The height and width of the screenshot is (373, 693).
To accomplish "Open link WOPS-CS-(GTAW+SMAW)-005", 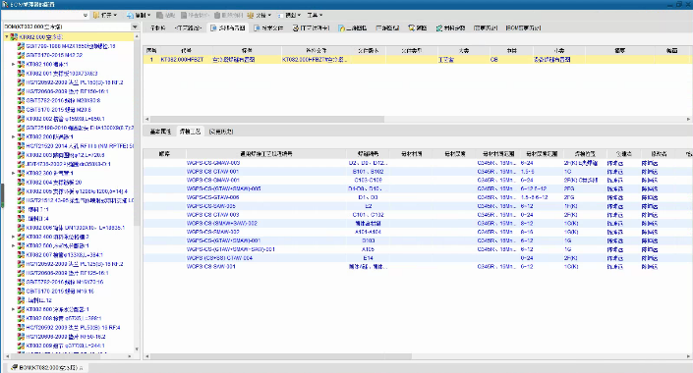I will pos(224,188).
